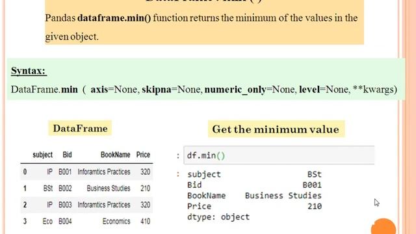Click the df.min() code input cell
The height and width of the screenshot is (234, 416).
[x=279, y=155]
